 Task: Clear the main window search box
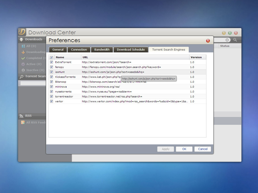227,40
